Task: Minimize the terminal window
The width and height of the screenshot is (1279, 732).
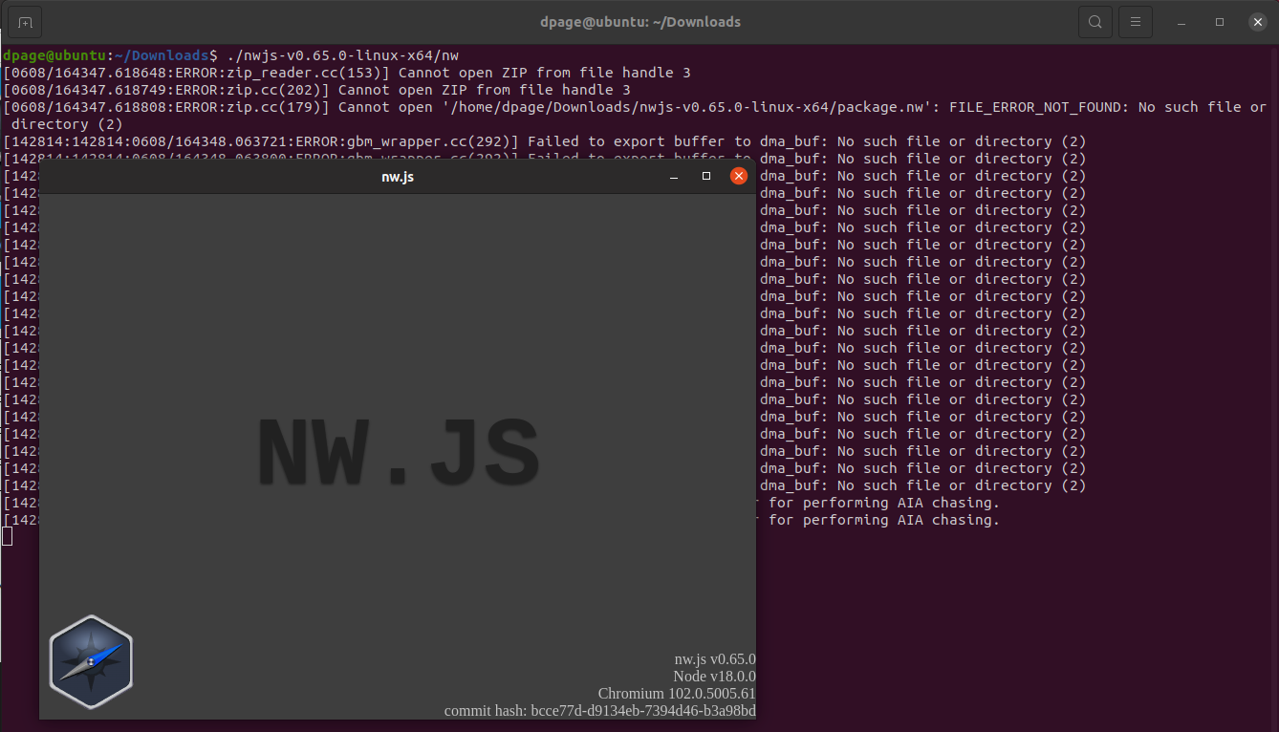Action: pyautogui.click(x=1183, y=22)
